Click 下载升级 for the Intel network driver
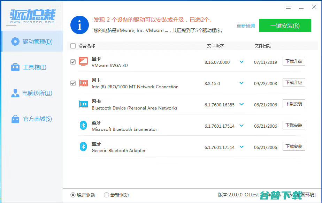 point(294,83)
